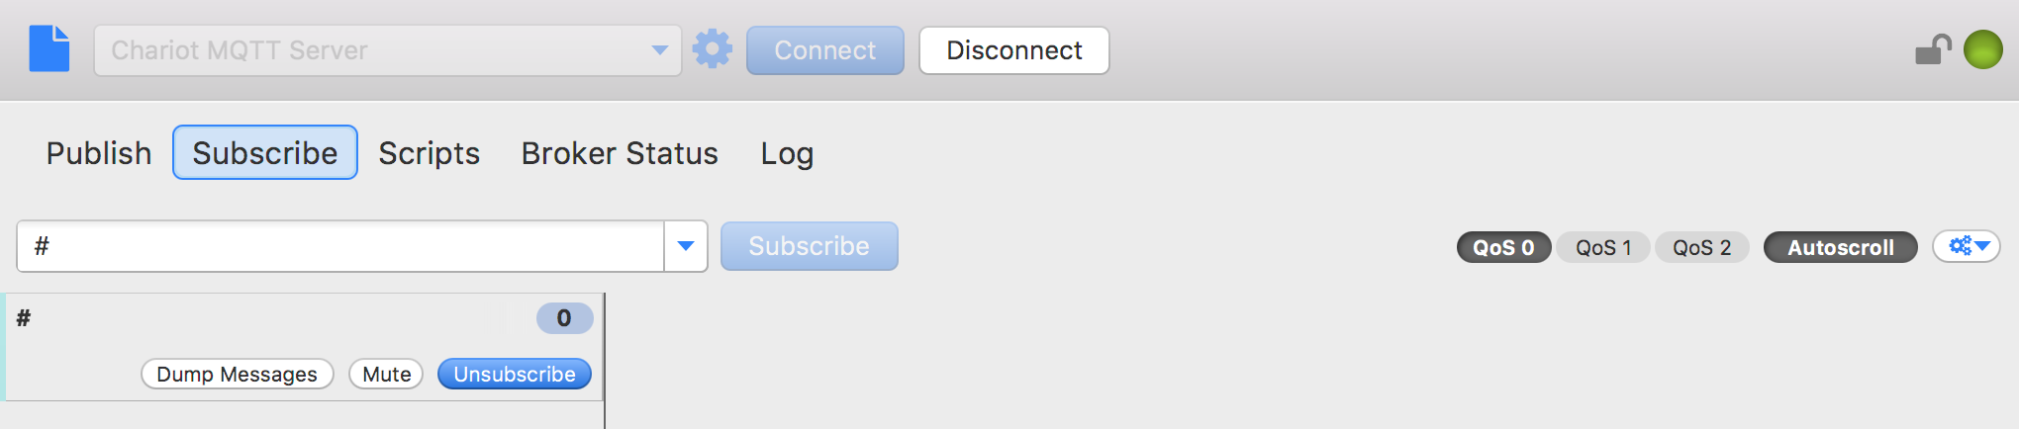Select QoS 1 level

coord(1603,247)
